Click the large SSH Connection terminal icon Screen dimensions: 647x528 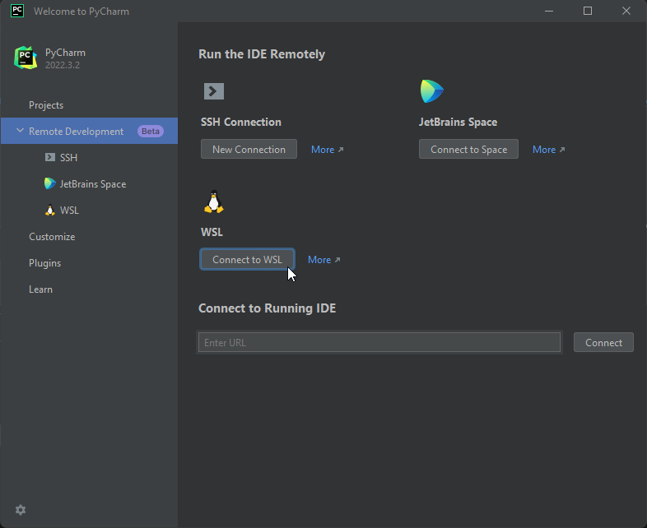(x=214, y=91)
